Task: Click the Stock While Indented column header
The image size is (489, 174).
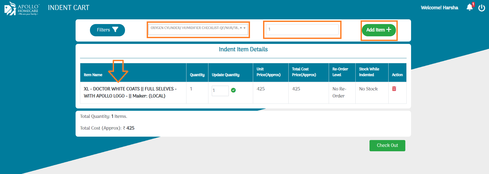Action: tap(369, 72)
